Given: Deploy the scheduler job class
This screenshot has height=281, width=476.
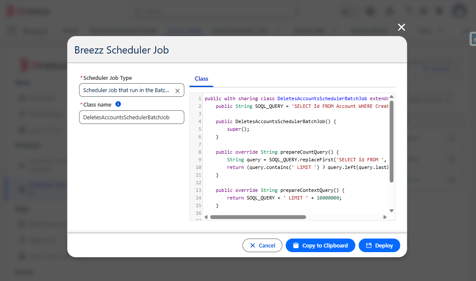Looking at the screenshot, I should click(379, 245).
